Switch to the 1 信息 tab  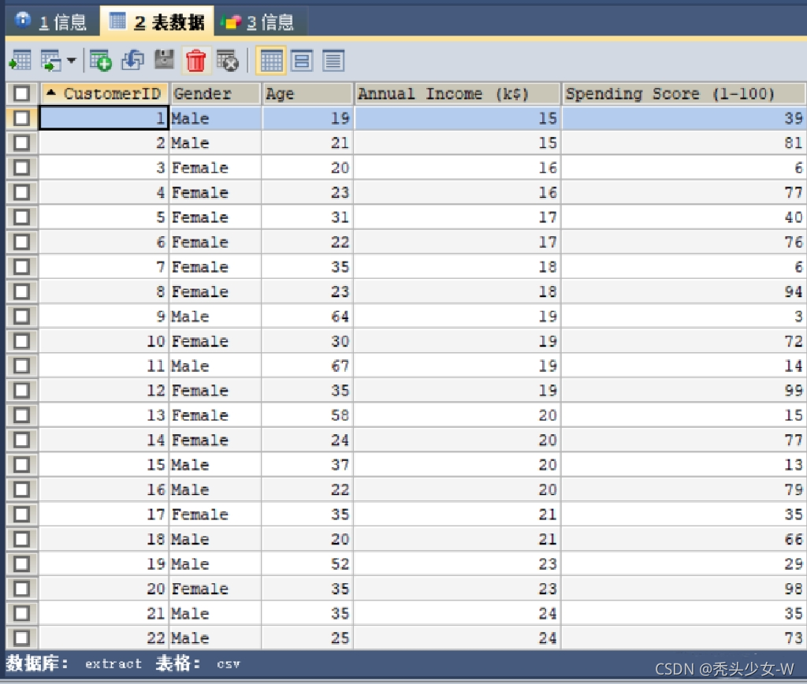coord(51,21)
